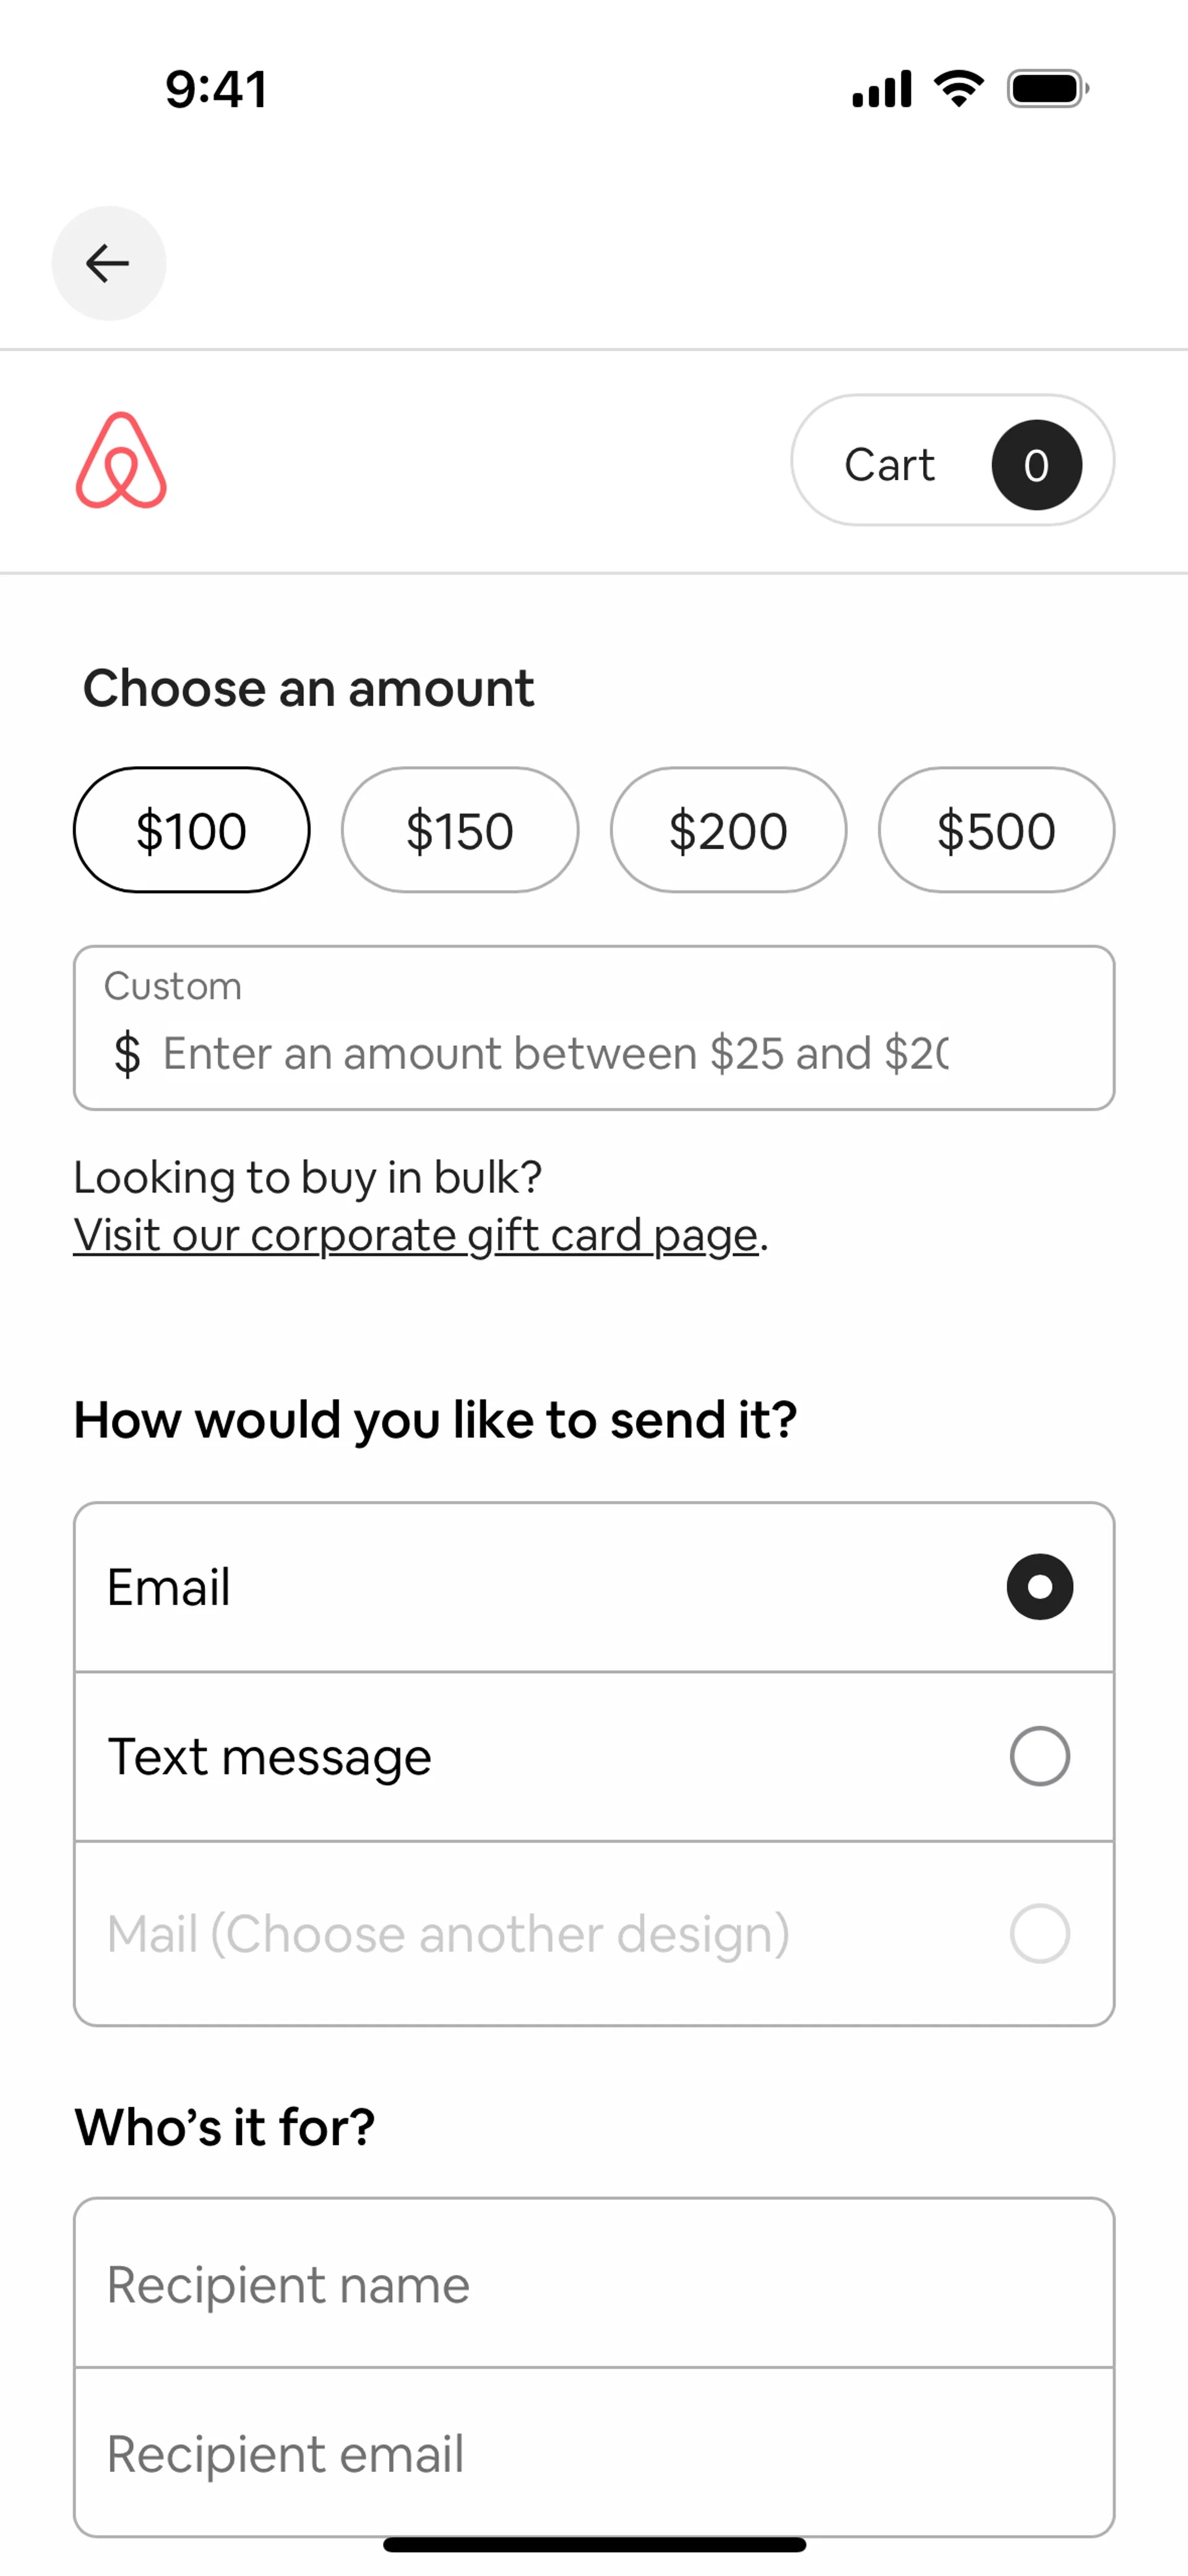
Task: Select the Text message radio button
Action: (x=1039, y=1756)
